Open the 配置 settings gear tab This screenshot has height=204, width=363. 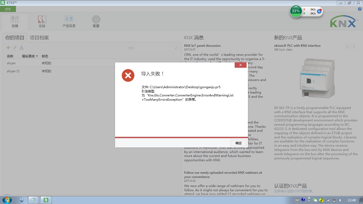click(x=96, y=22)
